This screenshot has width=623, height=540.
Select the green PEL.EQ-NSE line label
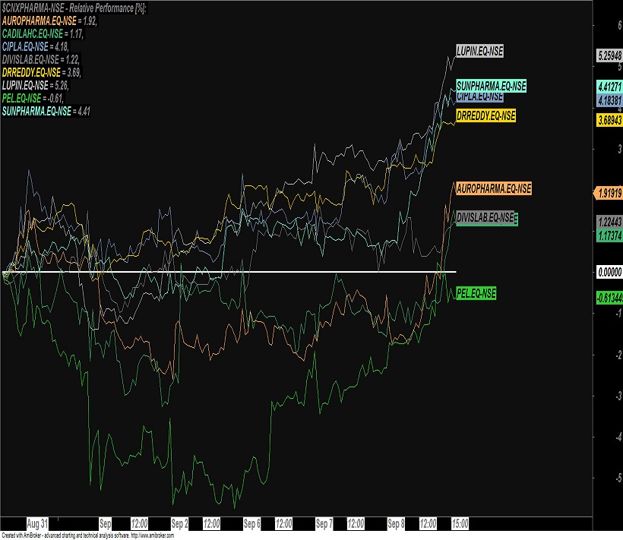[x=475, y=292]
